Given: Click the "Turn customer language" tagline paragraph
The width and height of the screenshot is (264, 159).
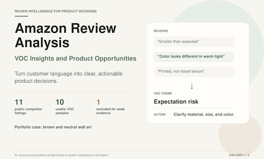Looking at the screenshot, I should tap(69, 77).
